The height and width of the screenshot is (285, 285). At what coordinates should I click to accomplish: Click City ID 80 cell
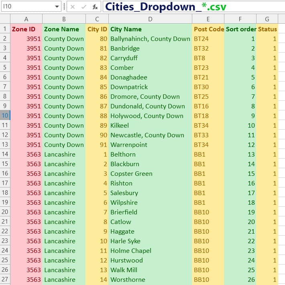pos(97,39)
